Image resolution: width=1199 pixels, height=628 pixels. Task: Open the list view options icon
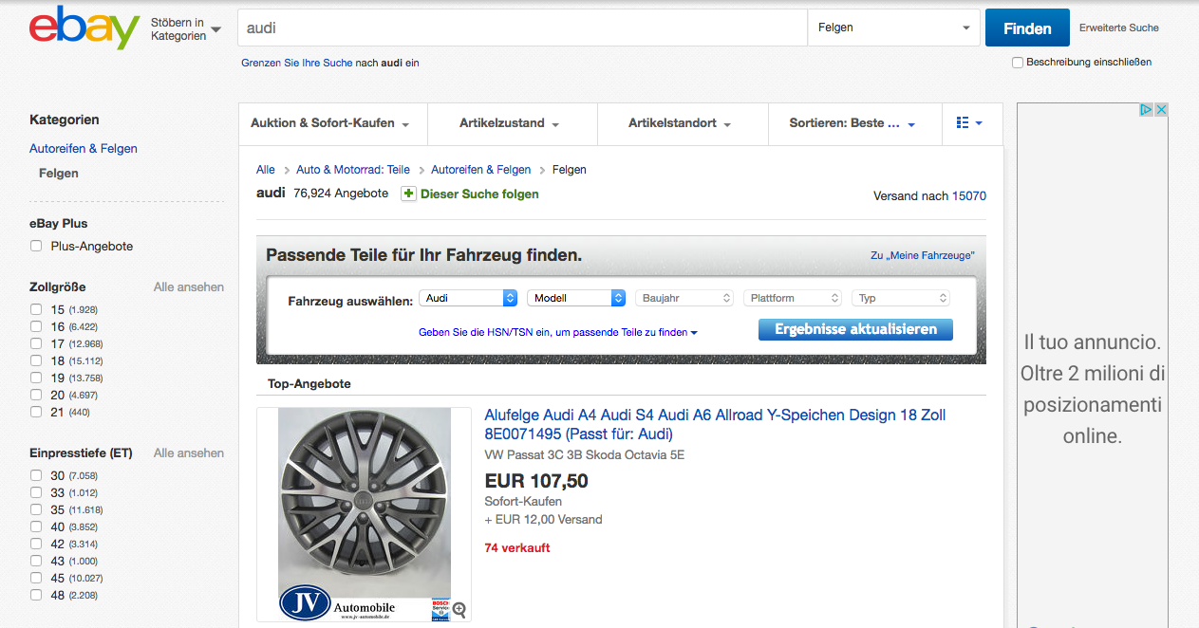(x=968, y=123)
